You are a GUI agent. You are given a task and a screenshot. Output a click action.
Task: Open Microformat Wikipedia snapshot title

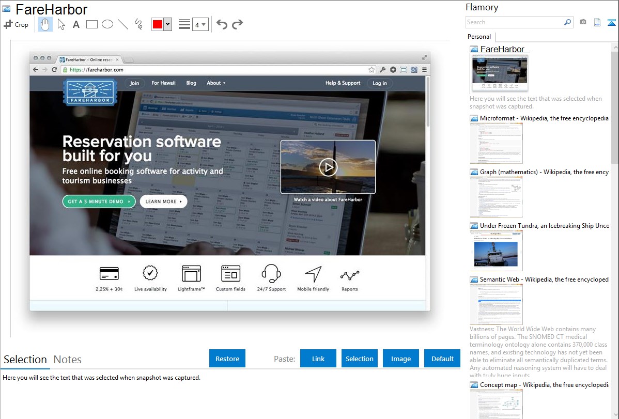tap(544, 118)
